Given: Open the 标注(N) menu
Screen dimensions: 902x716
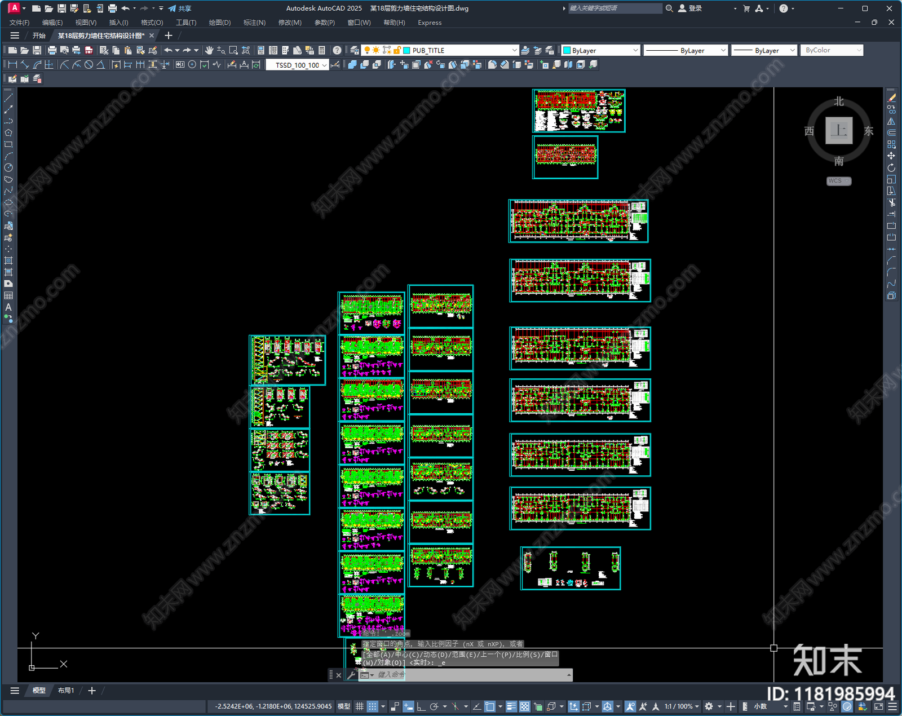Looking at the screenshot, I should coord(254,23).
